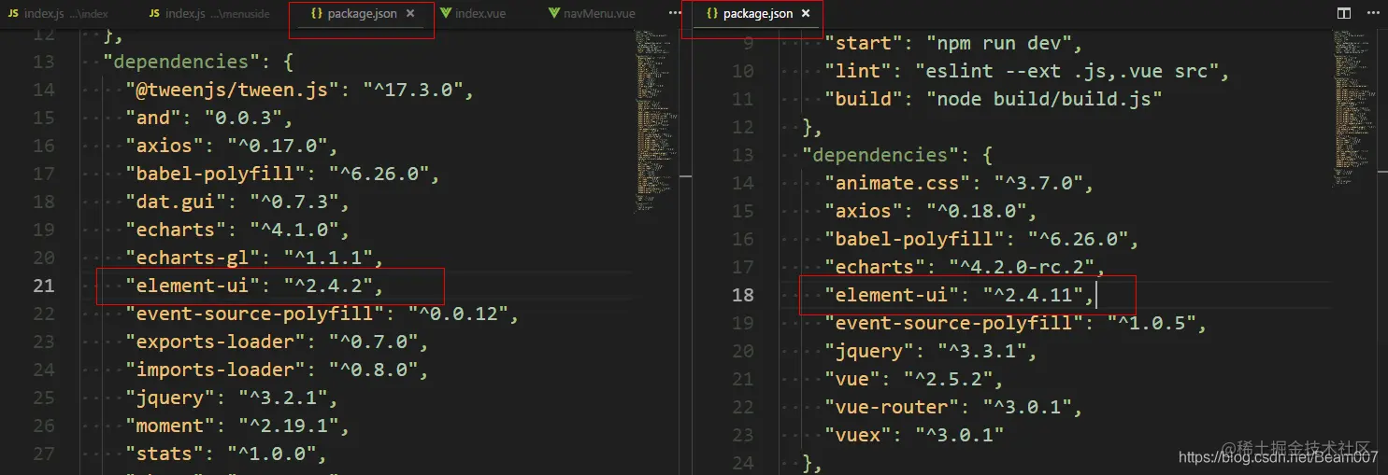
Task: Place cursor on "element-ui": "^2.4.11"
Action: pos(958,295)
